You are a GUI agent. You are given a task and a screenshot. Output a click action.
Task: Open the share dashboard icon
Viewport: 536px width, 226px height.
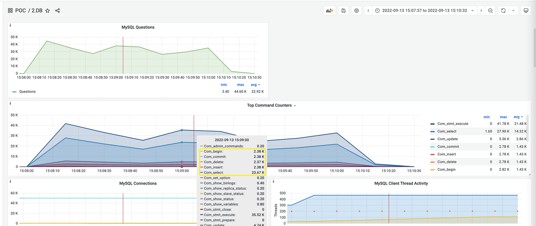(x=57, y=10)
